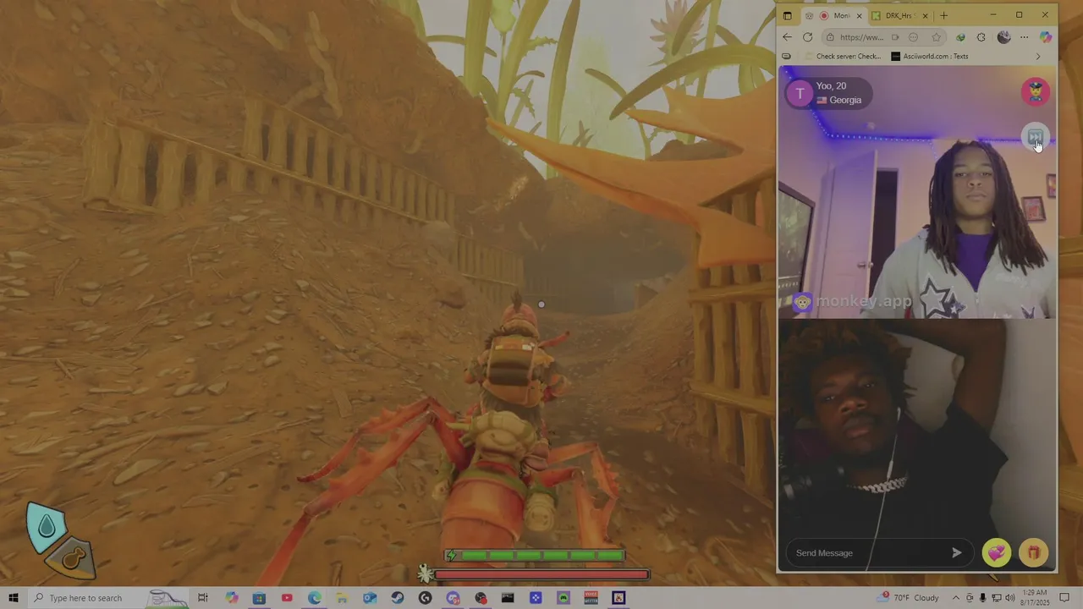Add page to favorites with star icon
This screenshot has height=609, width=1083.
pos(936,37)
